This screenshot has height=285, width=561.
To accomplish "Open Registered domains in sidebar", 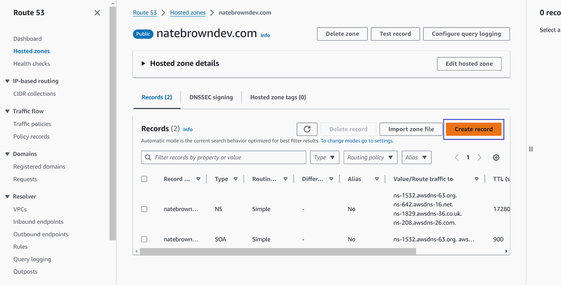I will [39, 167].
